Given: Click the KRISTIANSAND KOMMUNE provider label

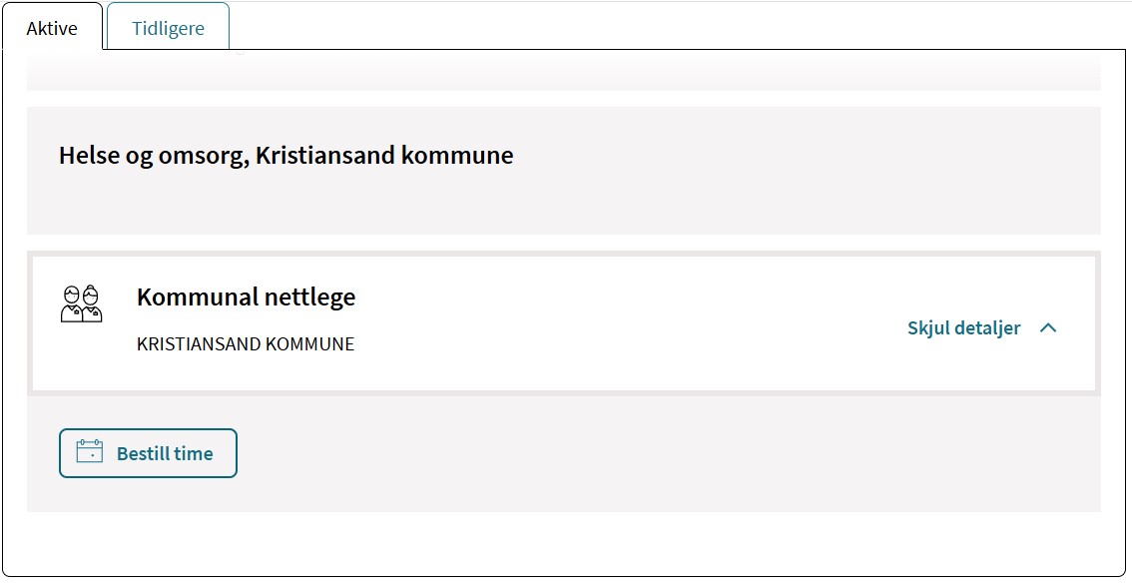Looking at the screenshot, I should point(245,343).
